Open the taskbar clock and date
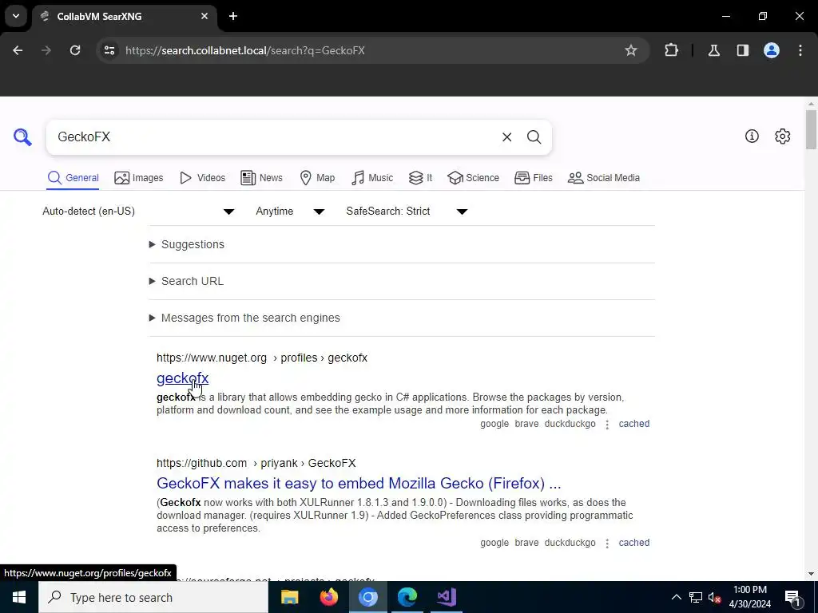 749,597
